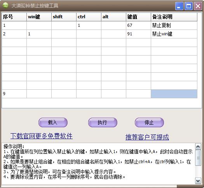204x188 pixels.
Task: Select key value cell containing 67
Action: pos(138,25)
